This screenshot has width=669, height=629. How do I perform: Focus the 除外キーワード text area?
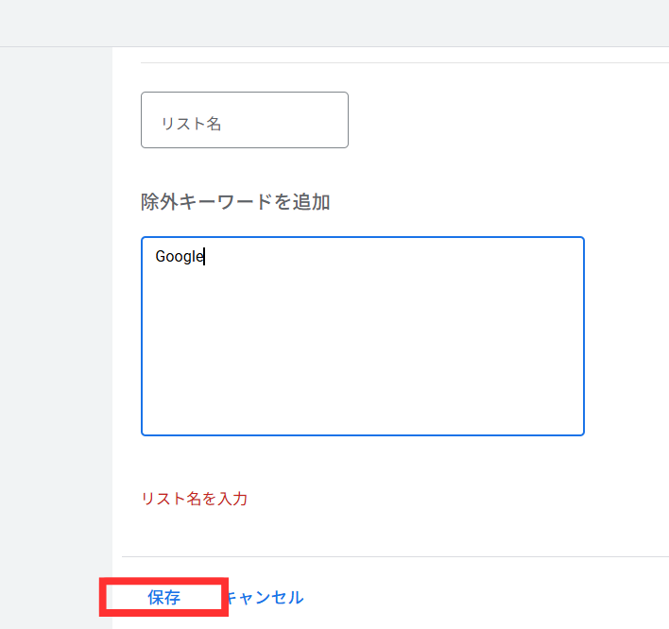362,336
